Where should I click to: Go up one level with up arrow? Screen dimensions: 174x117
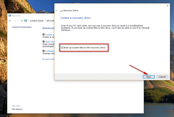pyautogui.click(x=22, y=21)
